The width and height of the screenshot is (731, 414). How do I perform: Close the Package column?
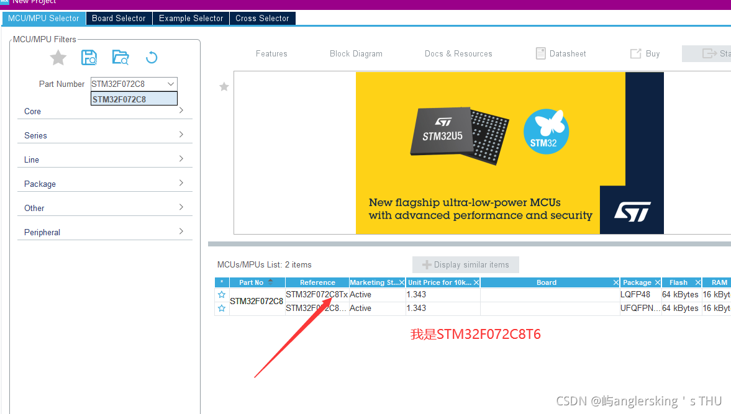coord(657,282)
